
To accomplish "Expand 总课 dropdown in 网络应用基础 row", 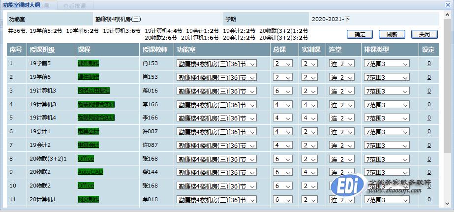I will point(283,91).
